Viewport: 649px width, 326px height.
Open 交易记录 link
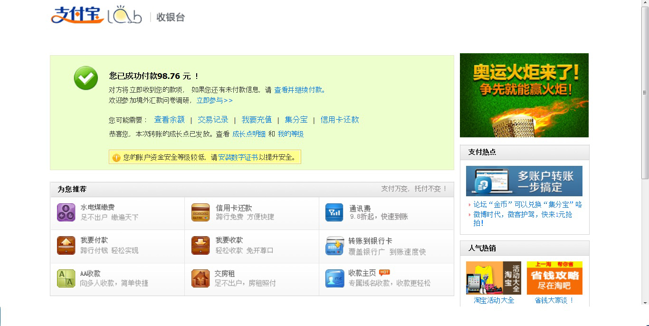(213, 120)
